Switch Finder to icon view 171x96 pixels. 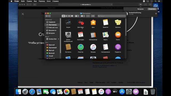click(x=63, y=16)
